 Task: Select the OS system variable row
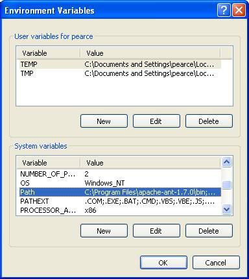coord(121,183)
